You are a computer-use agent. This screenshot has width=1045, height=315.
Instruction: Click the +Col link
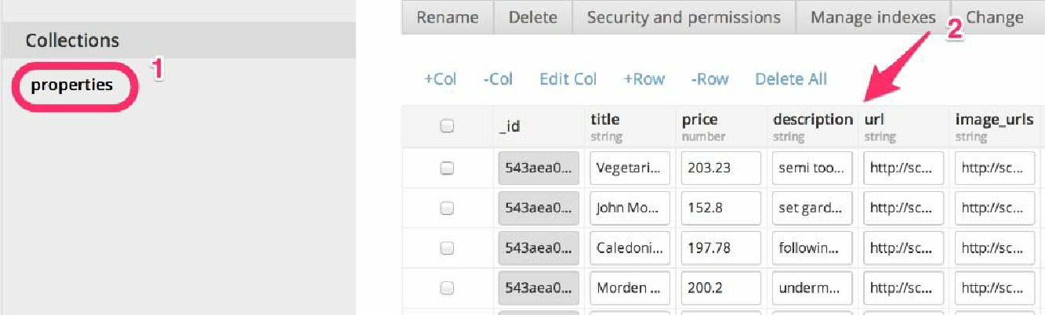tap(440, 79)
